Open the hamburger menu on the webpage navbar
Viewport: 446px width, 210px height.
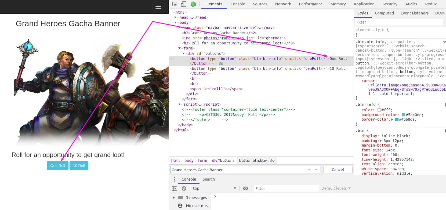(x=158, y=7)
